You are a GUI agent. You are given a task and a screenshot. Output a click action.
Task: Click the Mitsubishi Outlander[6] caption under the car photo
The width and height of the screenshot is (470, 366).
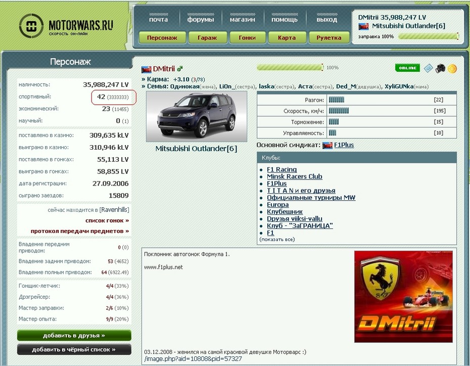[x=196, y=149]
